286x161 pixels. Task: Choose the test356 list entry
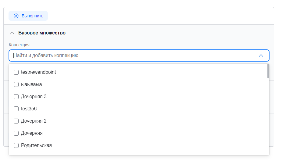click(29, 109)
